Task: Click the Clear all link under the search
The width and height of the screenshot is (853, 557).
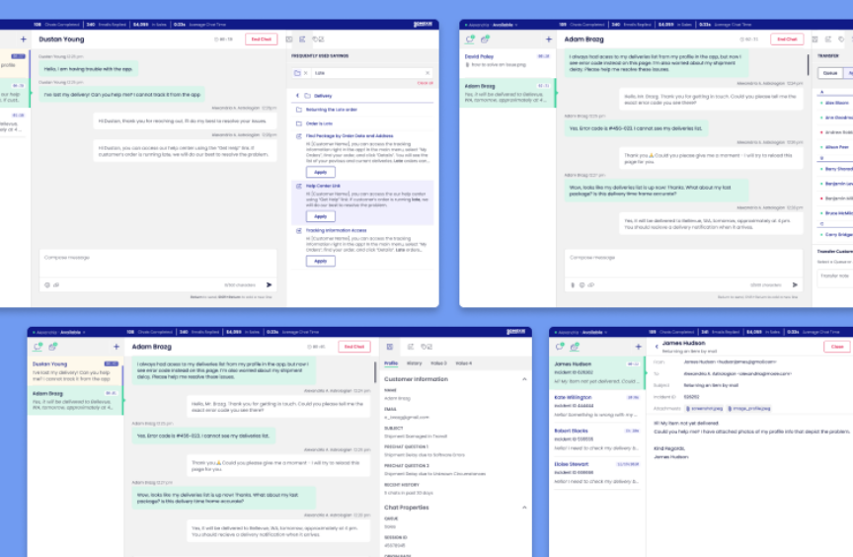Action: pos(425,83)
